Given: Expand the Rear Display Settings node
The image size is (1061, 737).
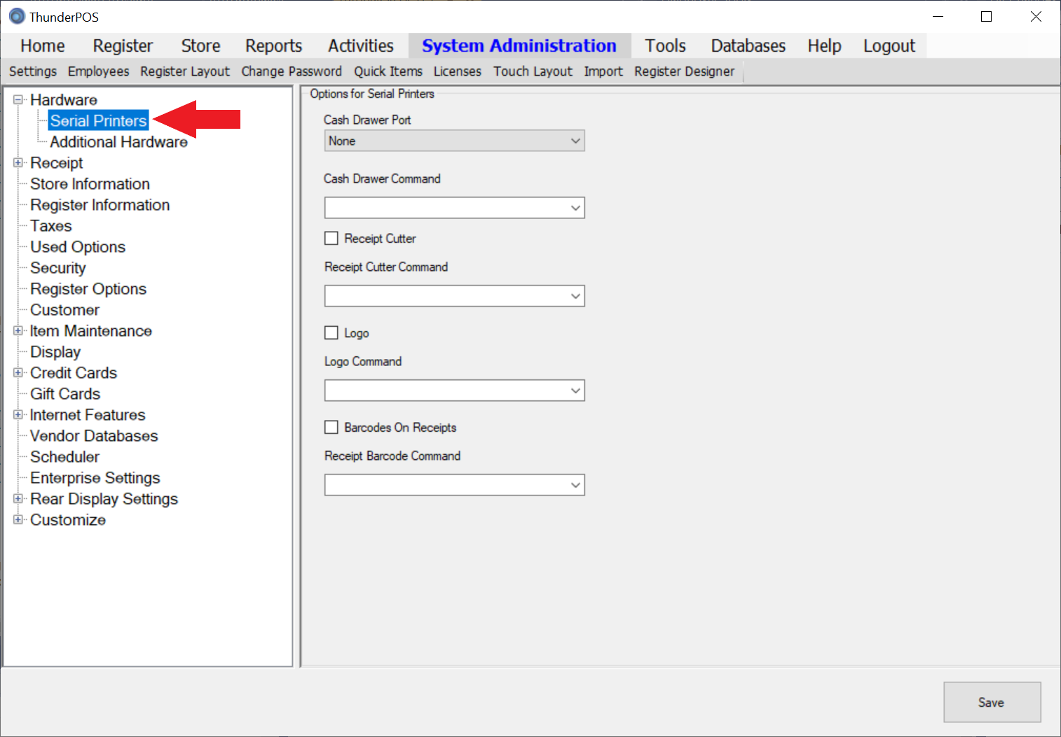Looking at the screenshot, I should pos(18,498).
